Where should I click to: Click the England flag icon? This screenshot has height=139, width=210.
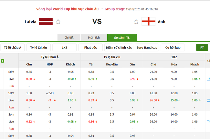pyautogui.click(x=148, y=22)
